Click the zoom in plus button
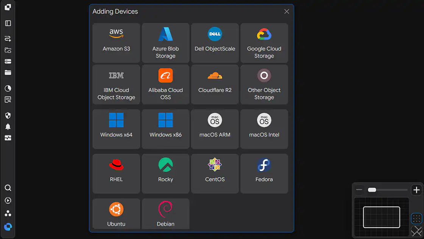Image resolution: width=424 pixels, height=239 pixels. tap(416, 190)
